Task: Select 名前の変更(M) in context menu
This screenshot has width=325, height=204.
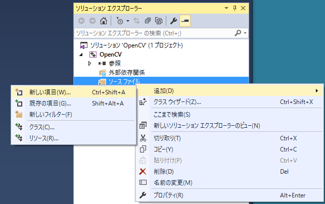Action: point(172,182)
